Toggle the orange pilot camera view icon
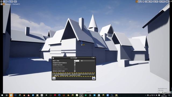Screen dimensions: 172x97 tap(3, 4)
